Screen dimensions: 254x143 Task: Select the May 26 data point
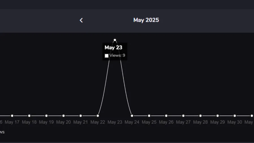click(x=166, y=116)
